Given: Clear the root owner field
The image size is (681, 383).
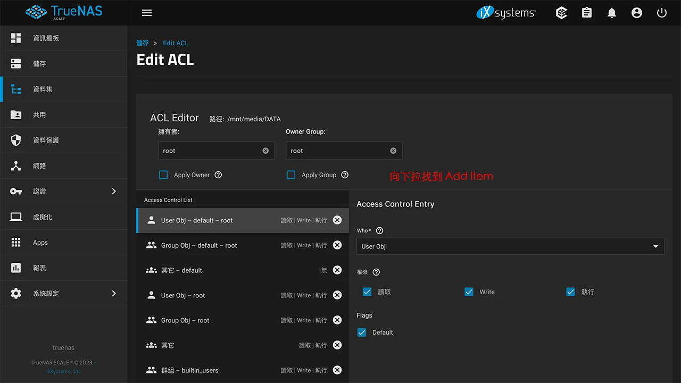Looking at the screenshot, I should coord(265,151).
